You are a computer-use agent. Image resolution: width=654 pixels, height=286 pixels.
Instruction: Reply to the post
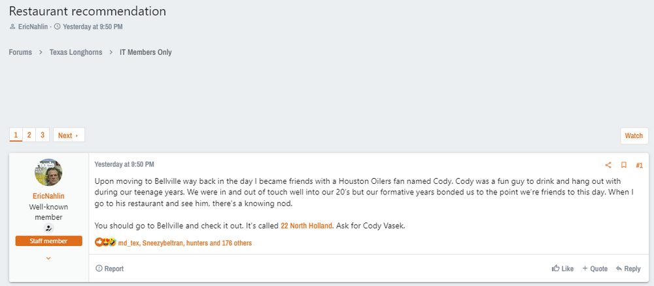point(628,268)
